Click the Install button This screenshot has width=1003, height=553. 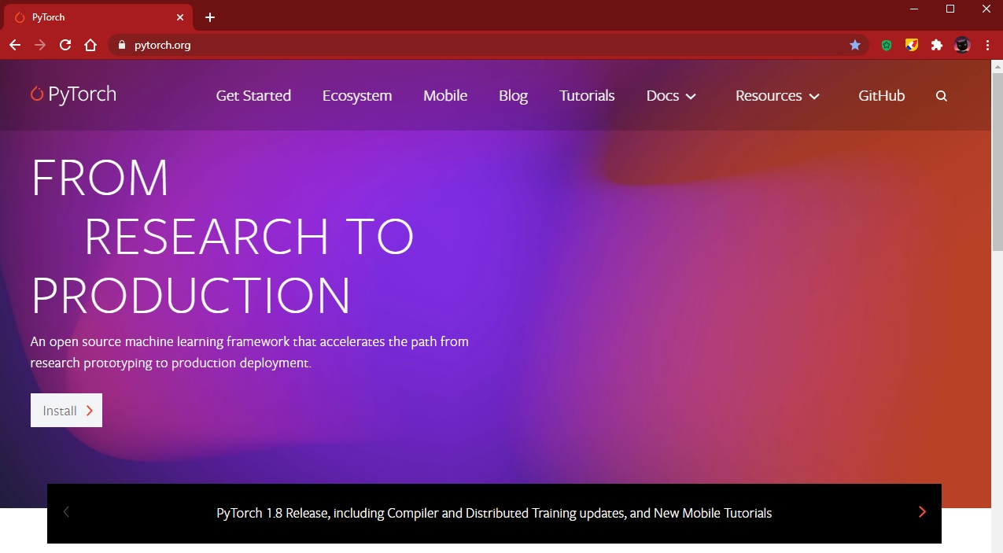(66, 411)
